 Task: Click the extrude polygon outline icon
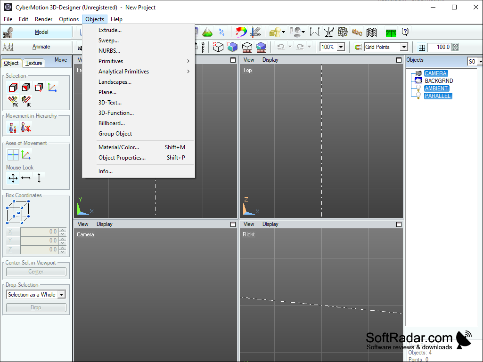click(314, 32)
